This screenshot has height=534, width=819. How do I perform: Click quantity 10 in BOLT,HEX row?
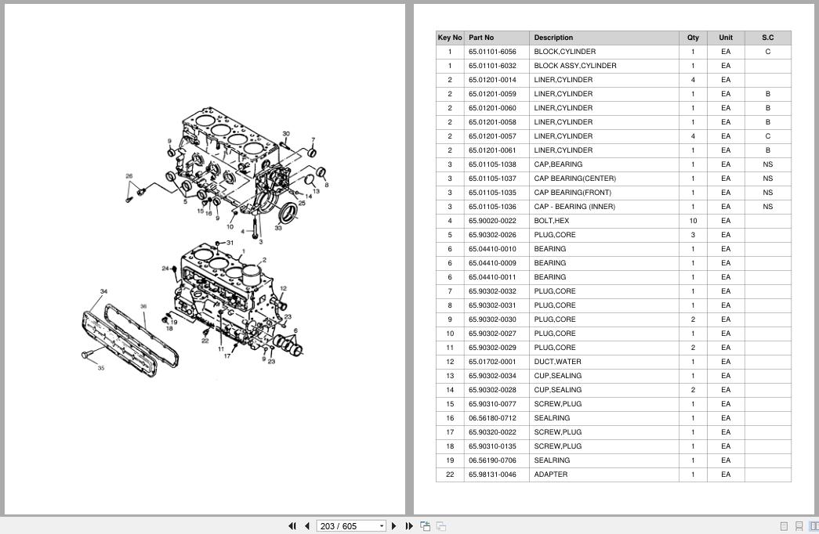pyautogui.click(x=693, y=221)
